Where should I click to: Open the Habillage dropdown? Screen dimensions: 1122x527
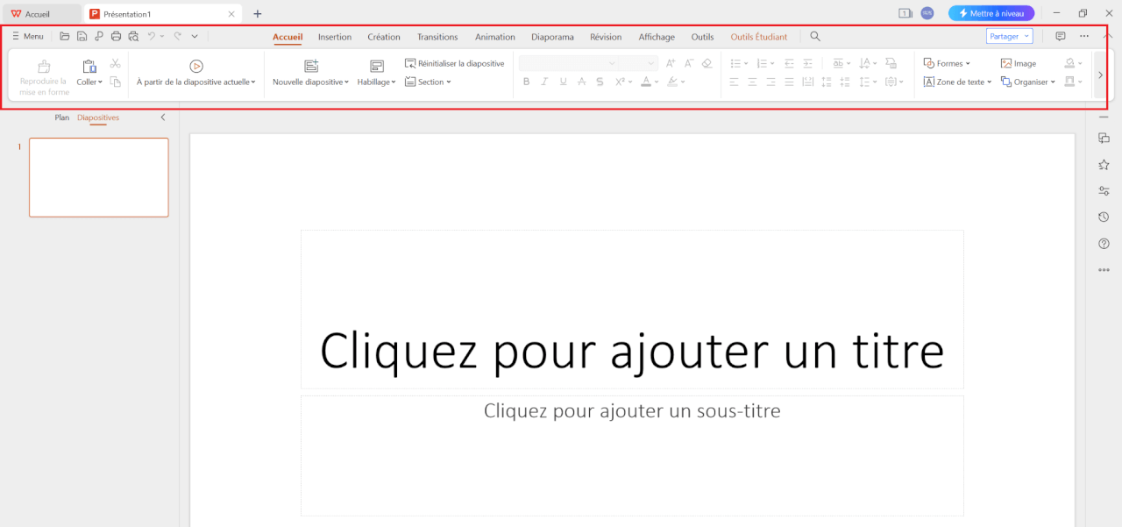click(x=377, y=82)
